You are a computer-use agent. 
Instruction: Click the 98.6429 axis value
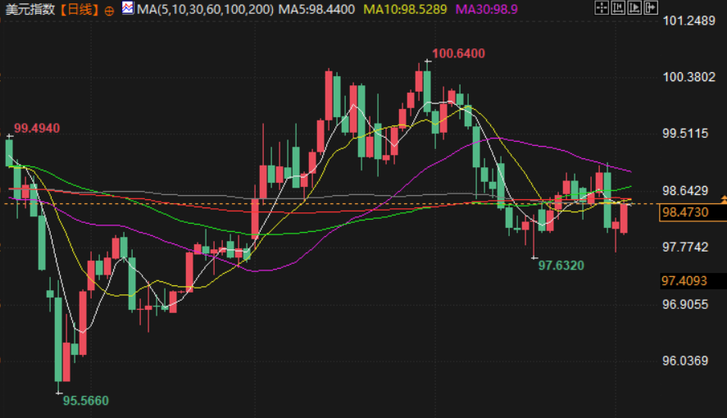[685, 190]
